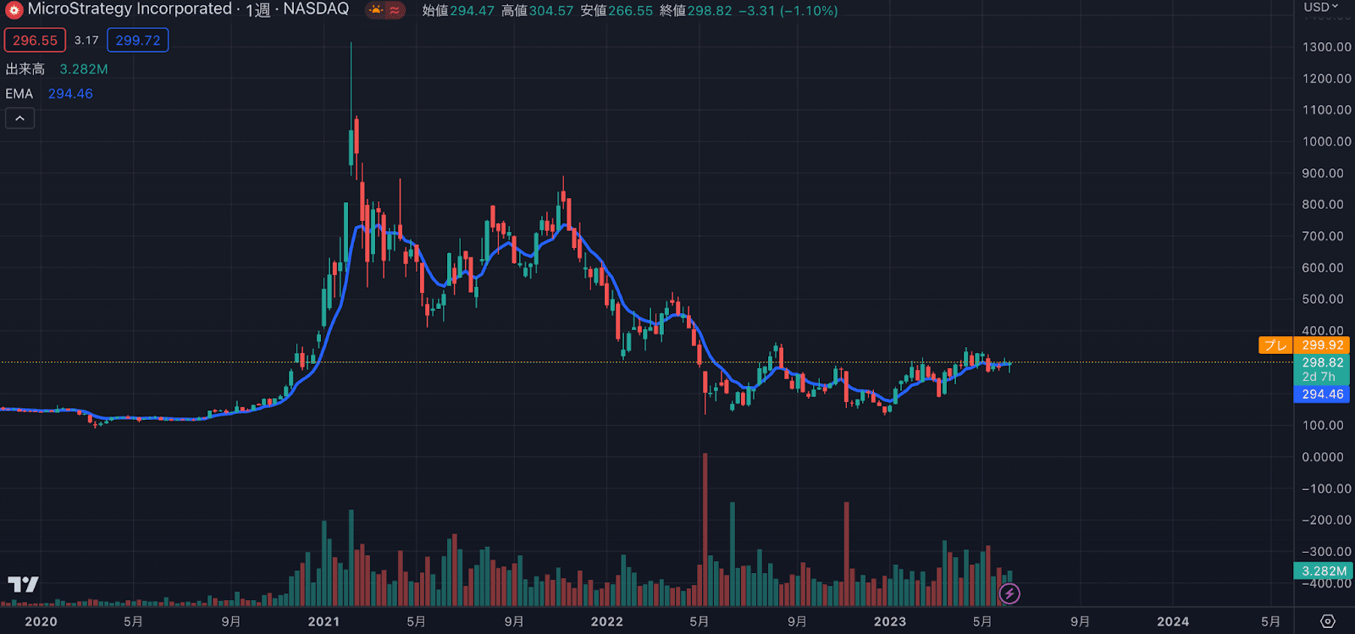
Task: Select the 出来高 volume indicator legend
Action: pyautogui.click(x=25, y=69)
